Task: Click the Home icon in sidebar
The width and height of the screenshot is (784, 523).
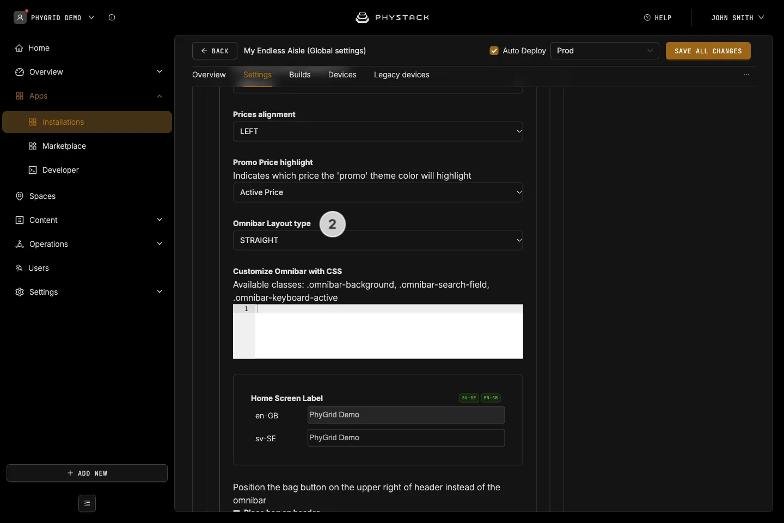Action: pos(19,48)
